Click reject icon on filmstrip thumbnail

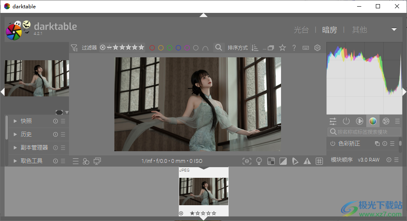point(181,213)
